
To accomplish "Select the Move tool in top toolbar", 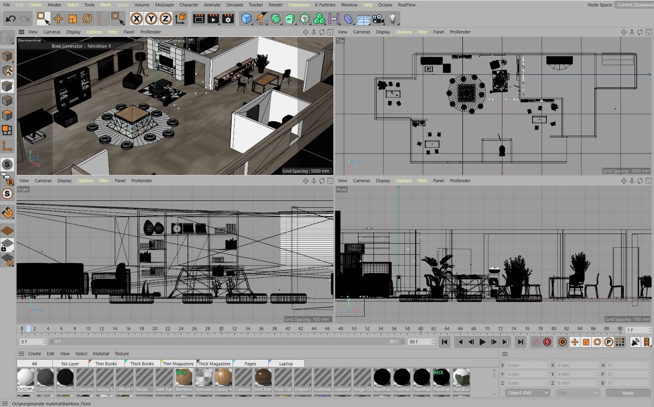I will tap(58, 19).
